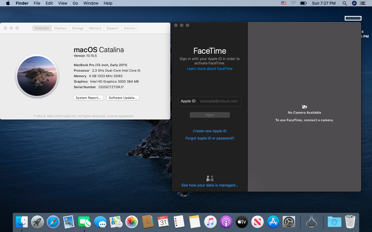
Task: Click No Camera Available message
Action: point(305,113)
